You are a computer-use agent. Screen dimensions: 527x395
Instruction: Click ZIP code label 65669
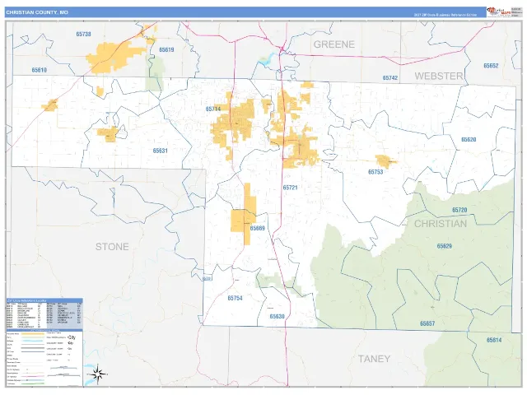pyautogui.click(x=258, y=228)
